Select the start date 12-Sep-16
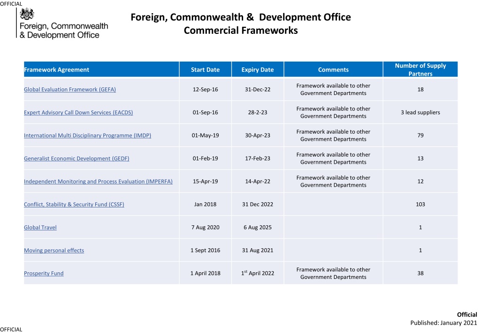Viewport: 482px width, 333px height. [x=205, y=89]
